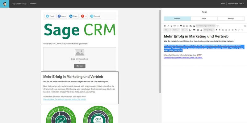This screenshot has width=247, height=123.
Task: Click the 'Wie Sie für *|COMPNAME|*' preview text
Action: [x=65, y=44]
